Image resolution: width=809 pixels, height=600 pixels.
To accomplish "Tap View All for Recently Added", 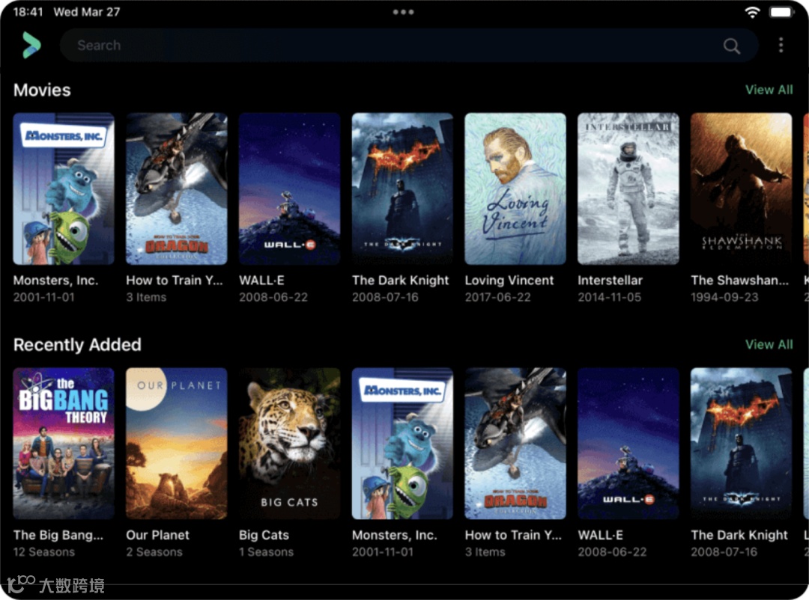I will point(769,344).
